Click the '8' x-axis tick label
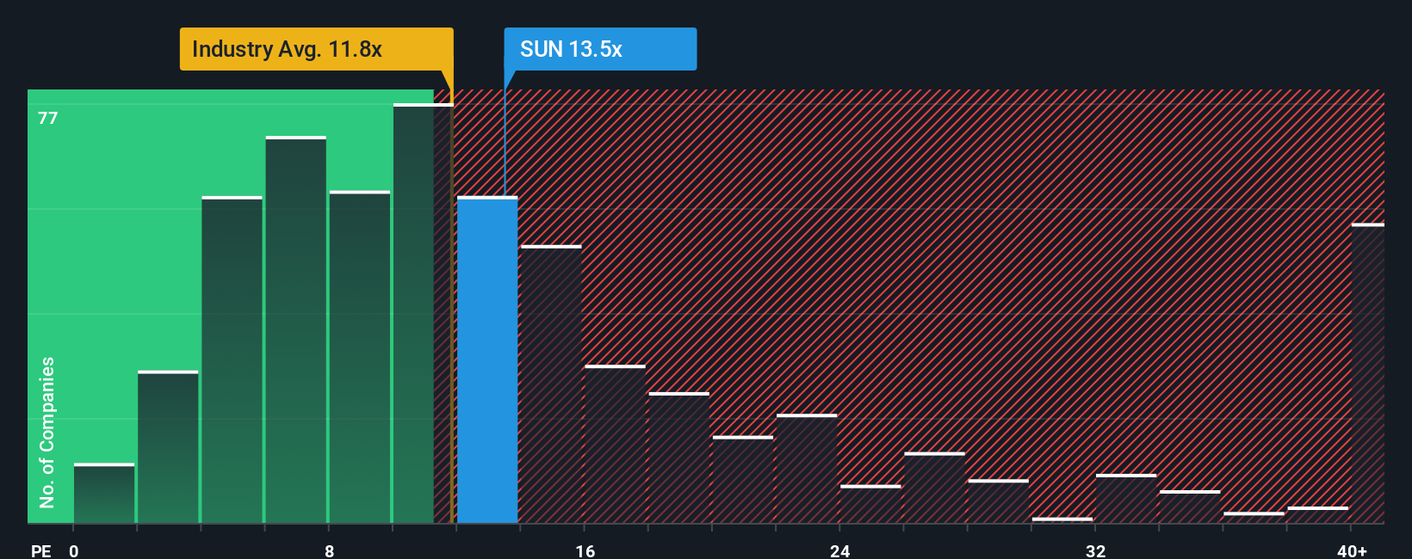This screenshot has height=559, width=1412. (329, 550)
